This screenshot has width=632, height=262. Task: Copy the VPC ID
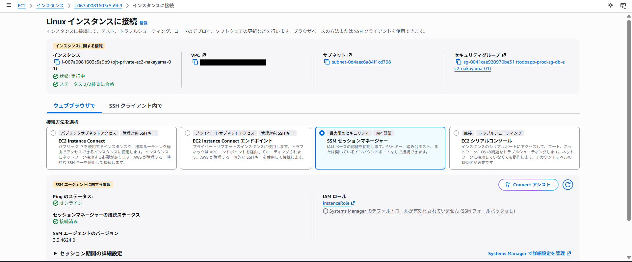click(195, 62)
